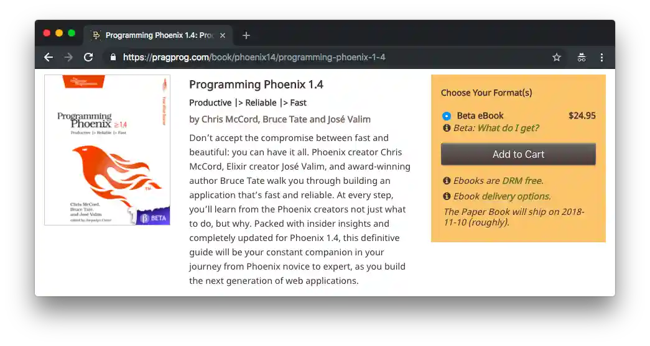
Task: Open the DRM free link
Action: click(522, 180)
